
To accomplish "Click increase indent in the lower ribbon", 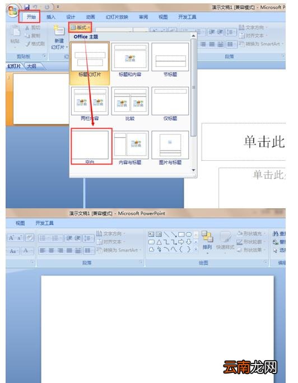I will [77, 237].
